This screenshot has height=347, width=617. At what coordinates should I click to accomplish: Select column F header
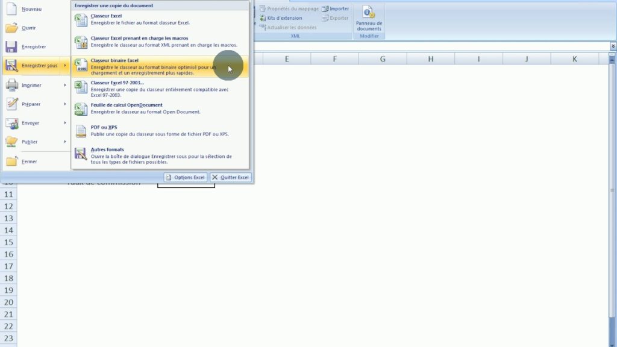click(335, 59)
